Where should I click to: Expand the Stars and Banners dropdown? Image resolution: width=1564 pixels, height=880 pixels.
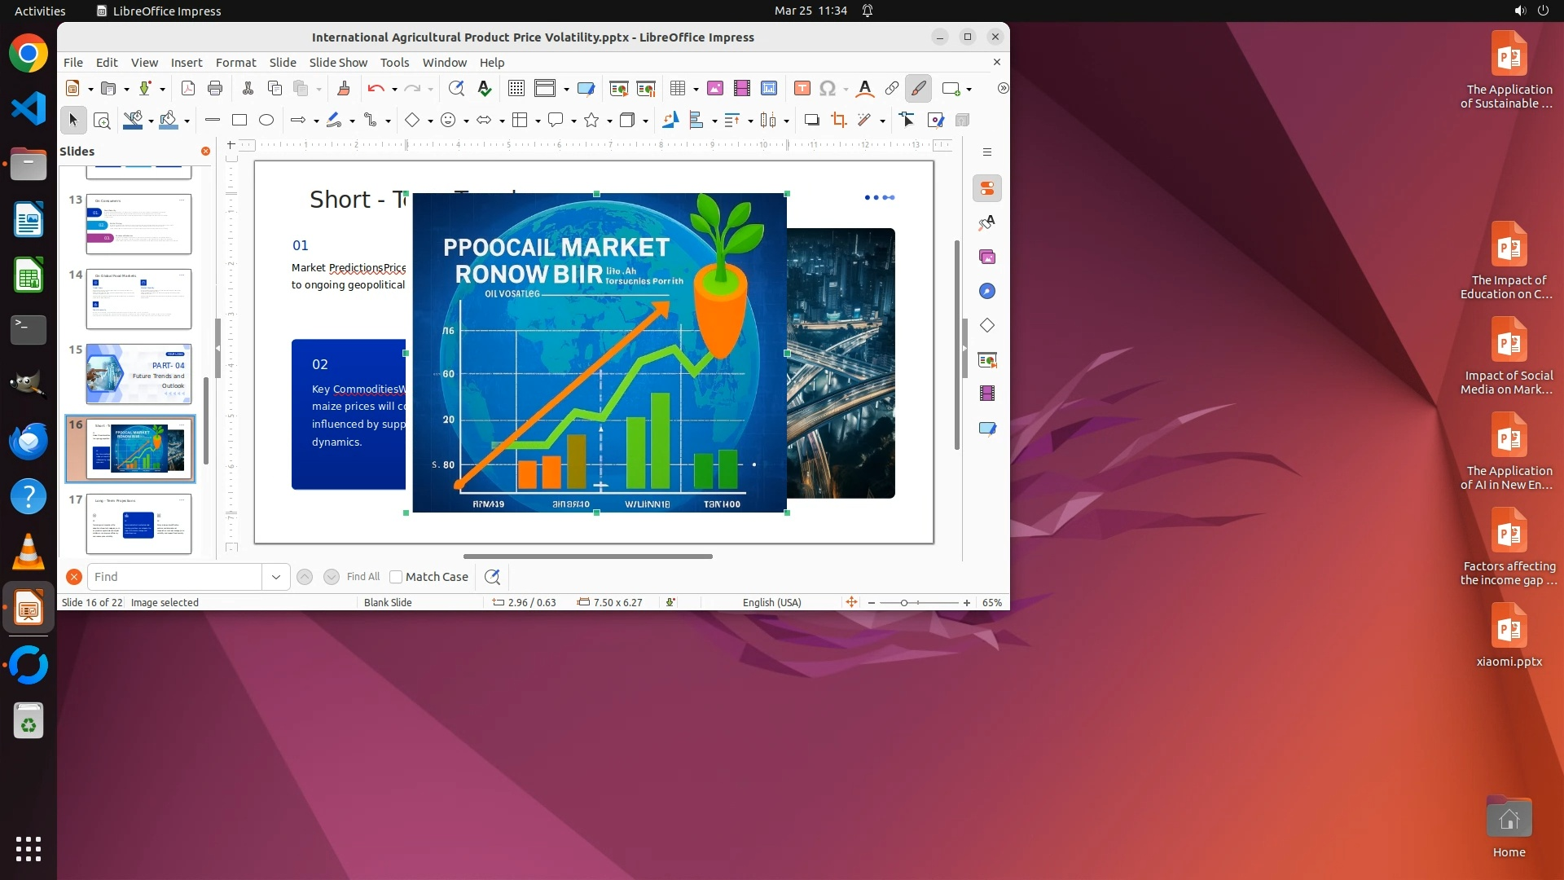609,121
